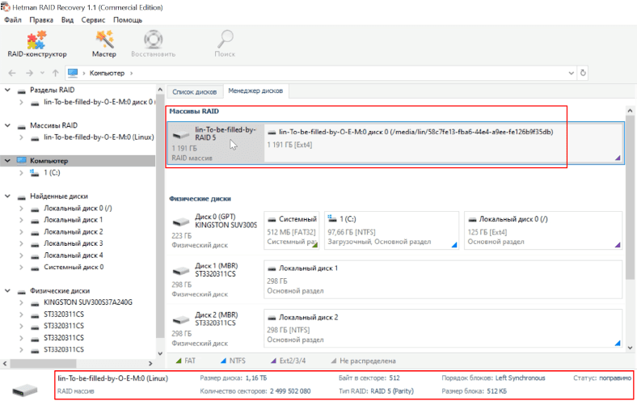Image resolution: width=637 pixels, height=401 pixels.
Task: Collapse the Найденные диски tree section
Action: click(x=8, y=196)
